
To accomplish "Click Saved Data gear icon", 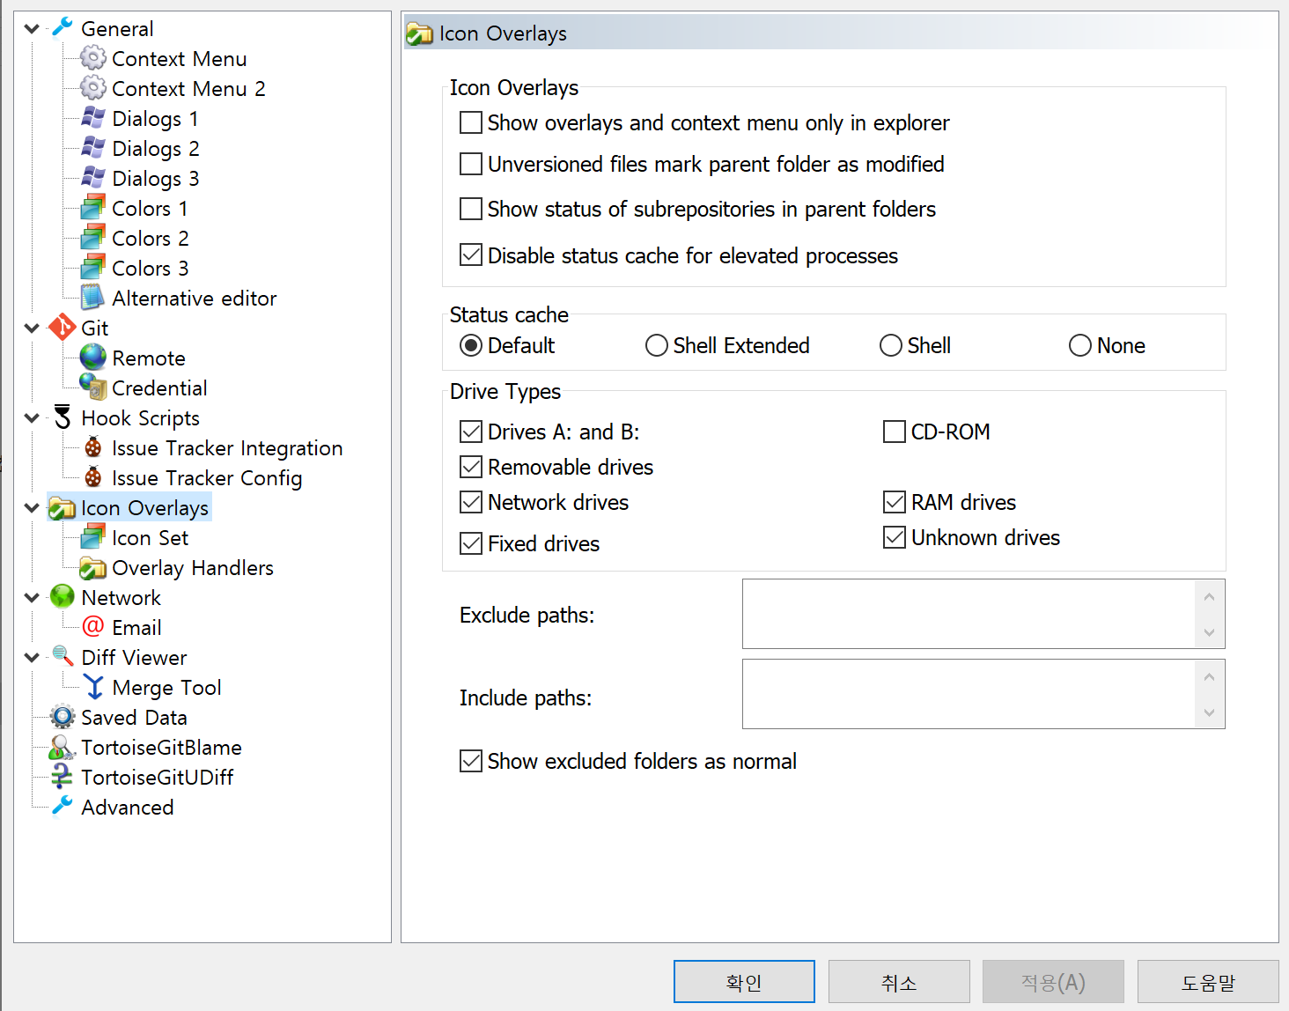I will 63,717.
